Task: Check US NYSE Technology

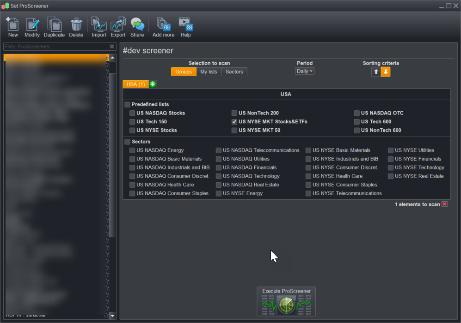Action: click(391, 167)
